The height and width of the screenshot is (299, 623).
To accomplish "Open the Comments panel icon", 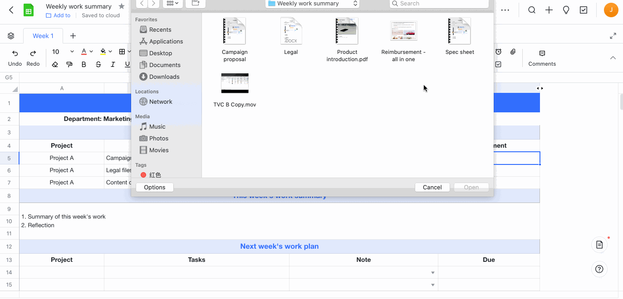I will point(542,53).
